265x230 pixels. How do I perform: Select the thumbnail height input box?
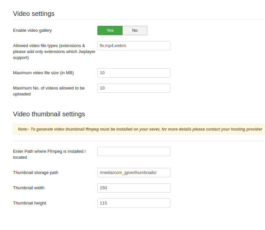point(133,203)
